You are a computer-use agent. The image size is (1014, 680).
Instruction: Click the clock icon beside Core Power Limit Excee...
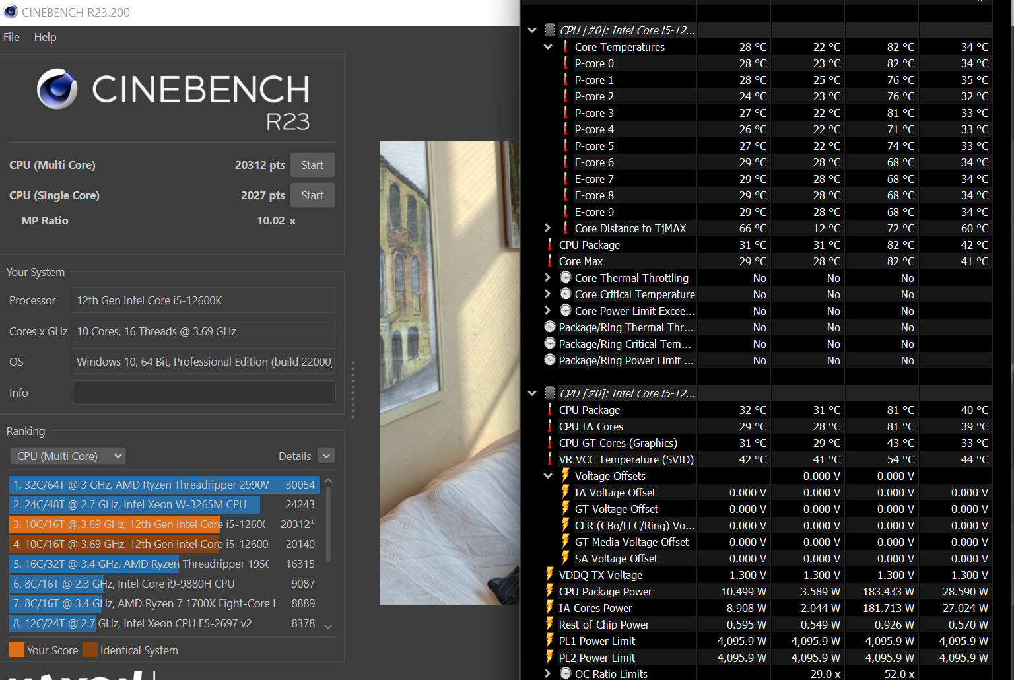click(566, 311)
